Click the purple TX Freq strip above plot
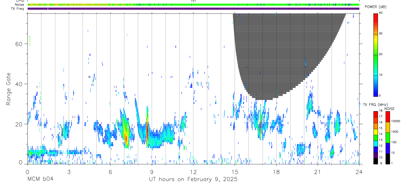The image size is (404, 186). pos(193,9)
